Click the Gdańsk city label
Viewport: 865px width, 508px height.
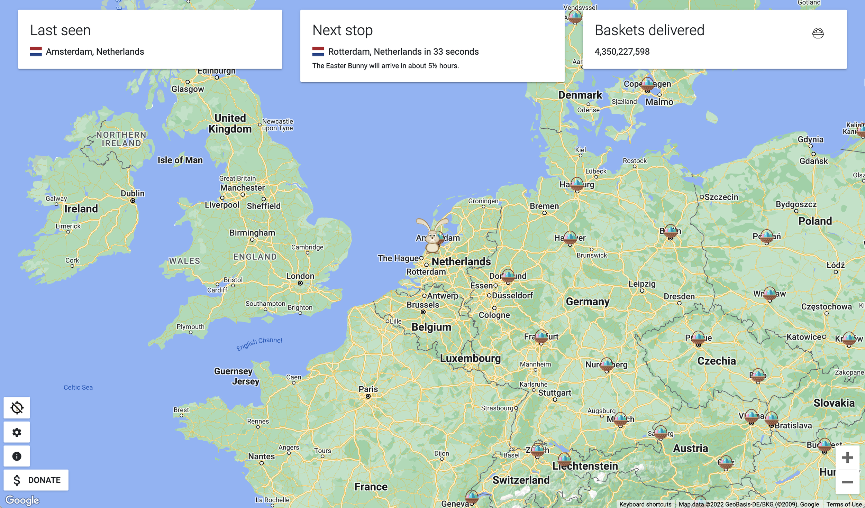tap(813, 161)
